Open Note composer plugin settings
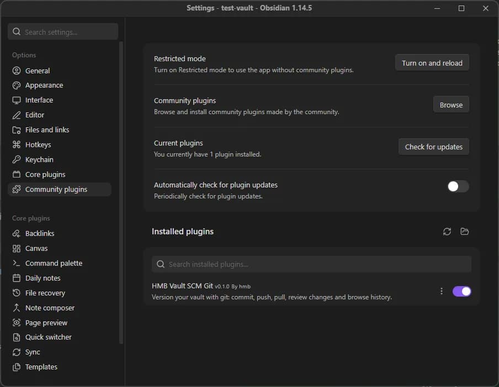The width and height of the screenshot is (499, 387). [60, 308]
